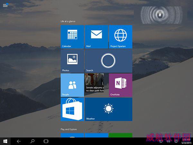Open the Weather tile
The height and width of the screenshot is (145, 193).
click(x=109, y=109)
